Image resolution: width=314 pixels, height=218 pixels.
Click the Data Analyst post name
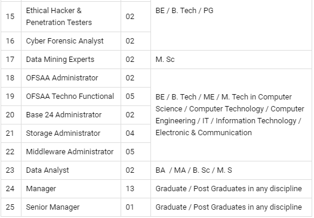tap(48, 170)
